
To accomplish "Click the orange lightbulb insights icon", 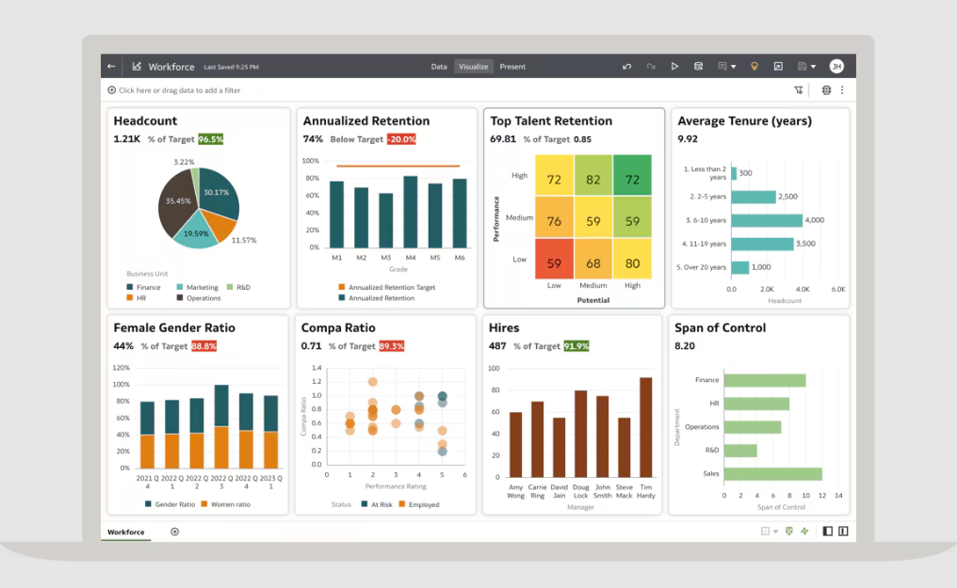I will pyautogui.click(x=754, y=67).
